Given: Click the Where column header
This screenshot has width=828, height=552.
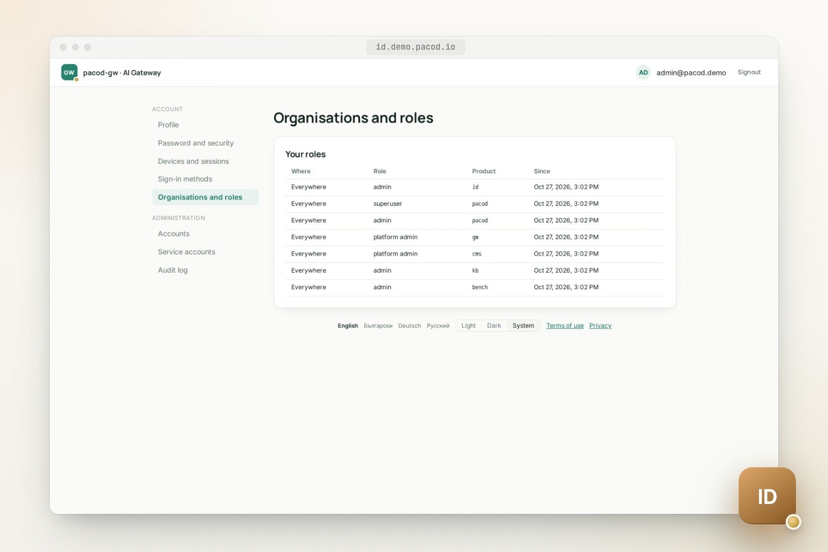Looking at the screenshot, I should [301, 171].
